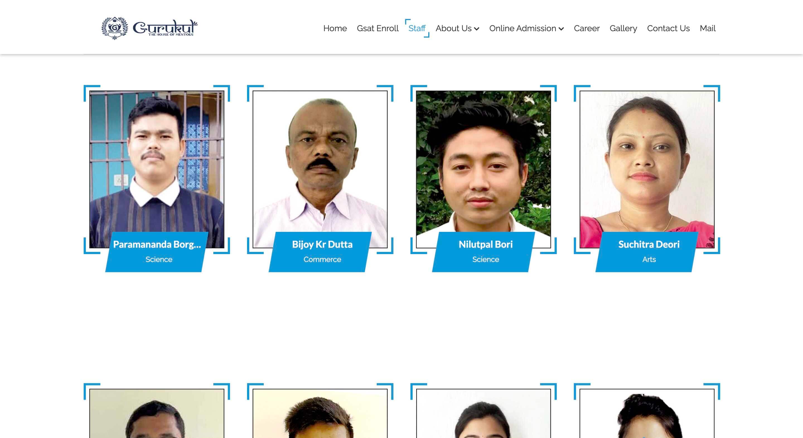Click the Gurukul House of Mentors wordmark

click(165, 28)
